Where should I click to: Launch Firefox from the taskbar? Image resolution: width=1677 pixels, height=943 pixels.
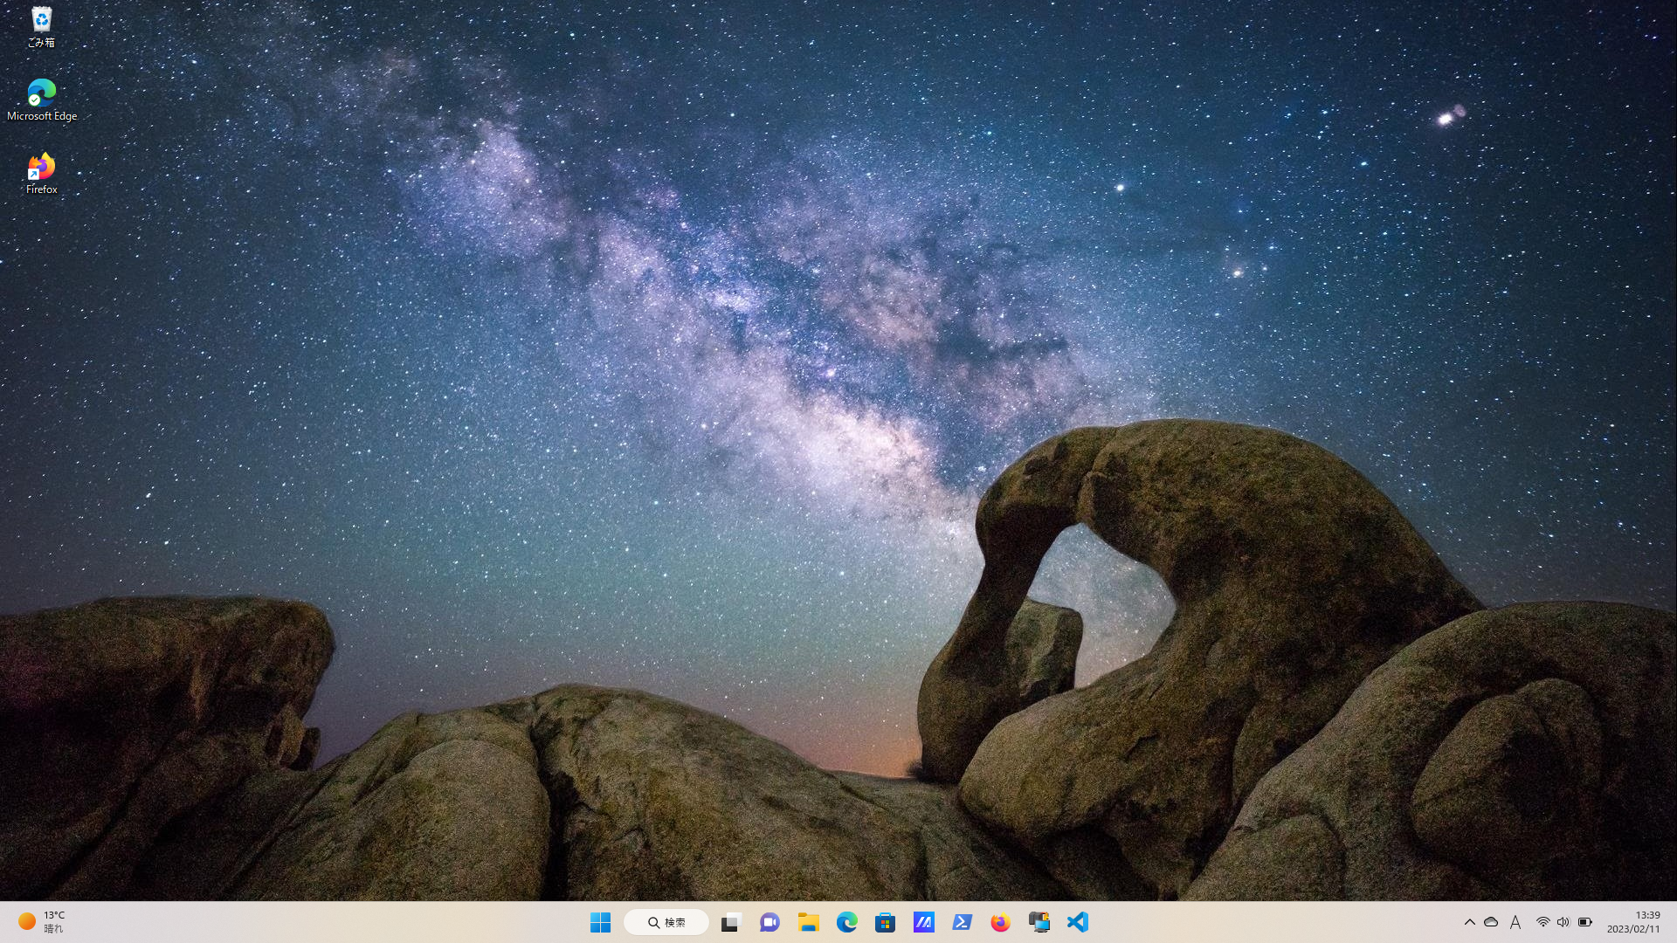click(1000, 922)
